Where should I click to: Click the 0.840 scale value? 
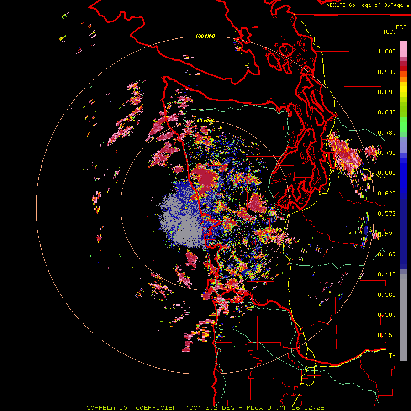click(x=387, y=112)
